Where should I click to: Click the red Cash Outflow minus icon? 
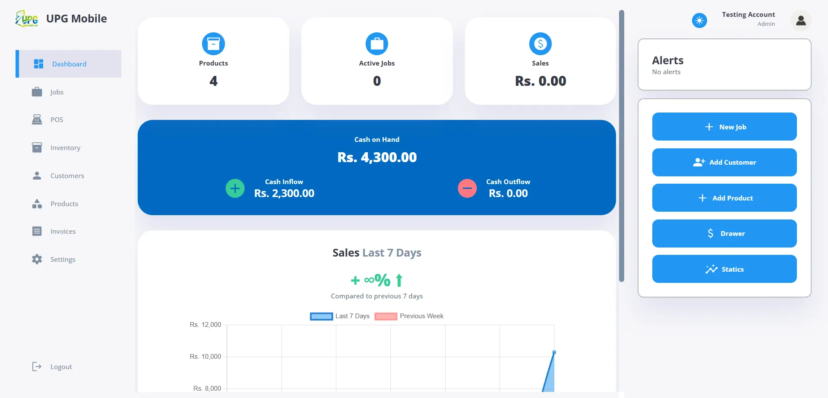click(x=467, y=188)
